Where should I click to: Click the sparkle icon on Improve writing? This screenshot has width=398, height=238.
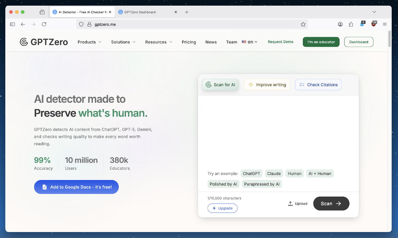click(251, 85)
